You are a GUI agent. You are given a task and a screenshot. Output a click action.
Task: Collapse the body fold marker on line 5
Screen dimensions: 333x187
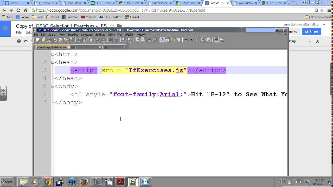pos(53,86)
